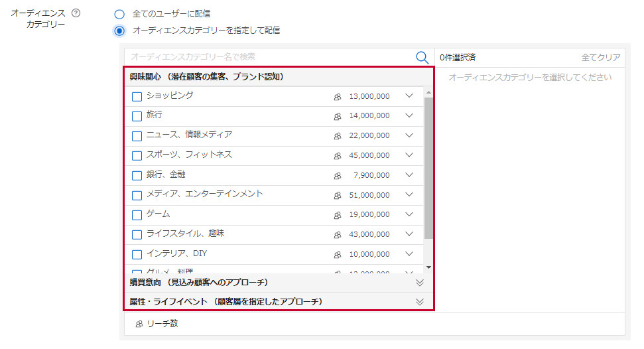Expand the ニュース、情報メディア category chevron
Image resolution: width=644 pixels, height=349 pixels.
coord(409,135)
